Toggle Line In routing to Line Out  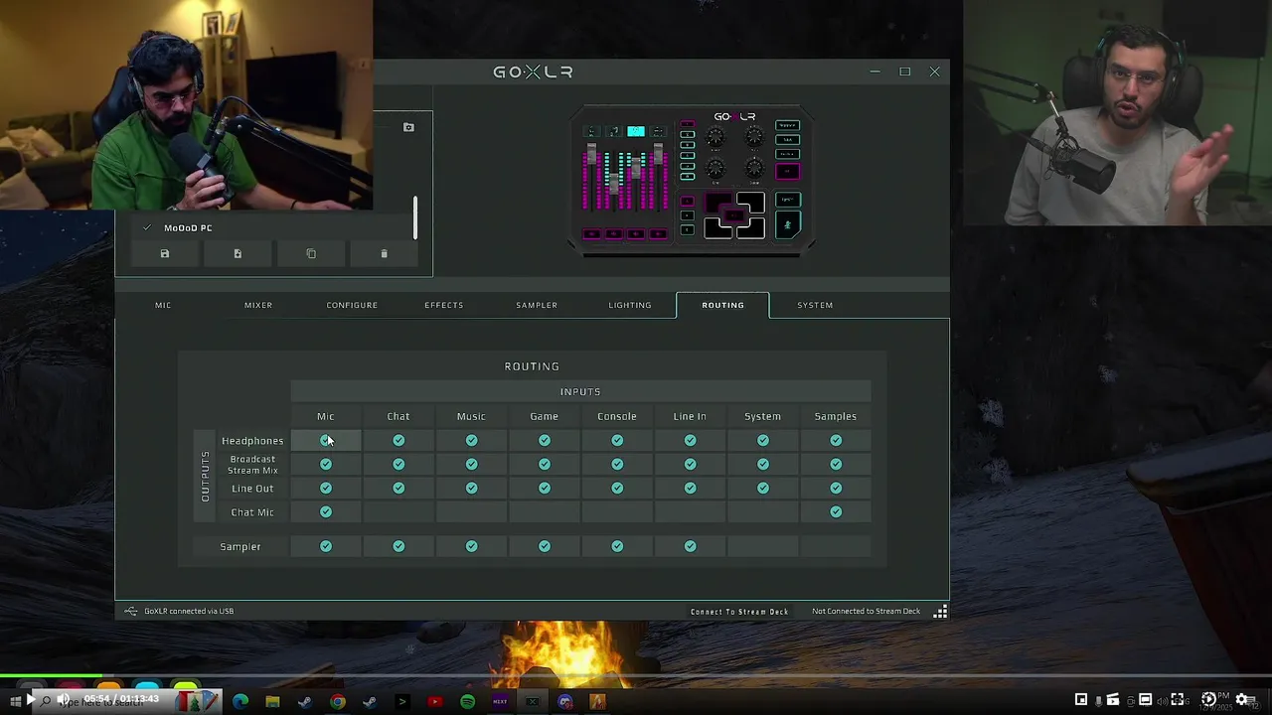(690, 488)
